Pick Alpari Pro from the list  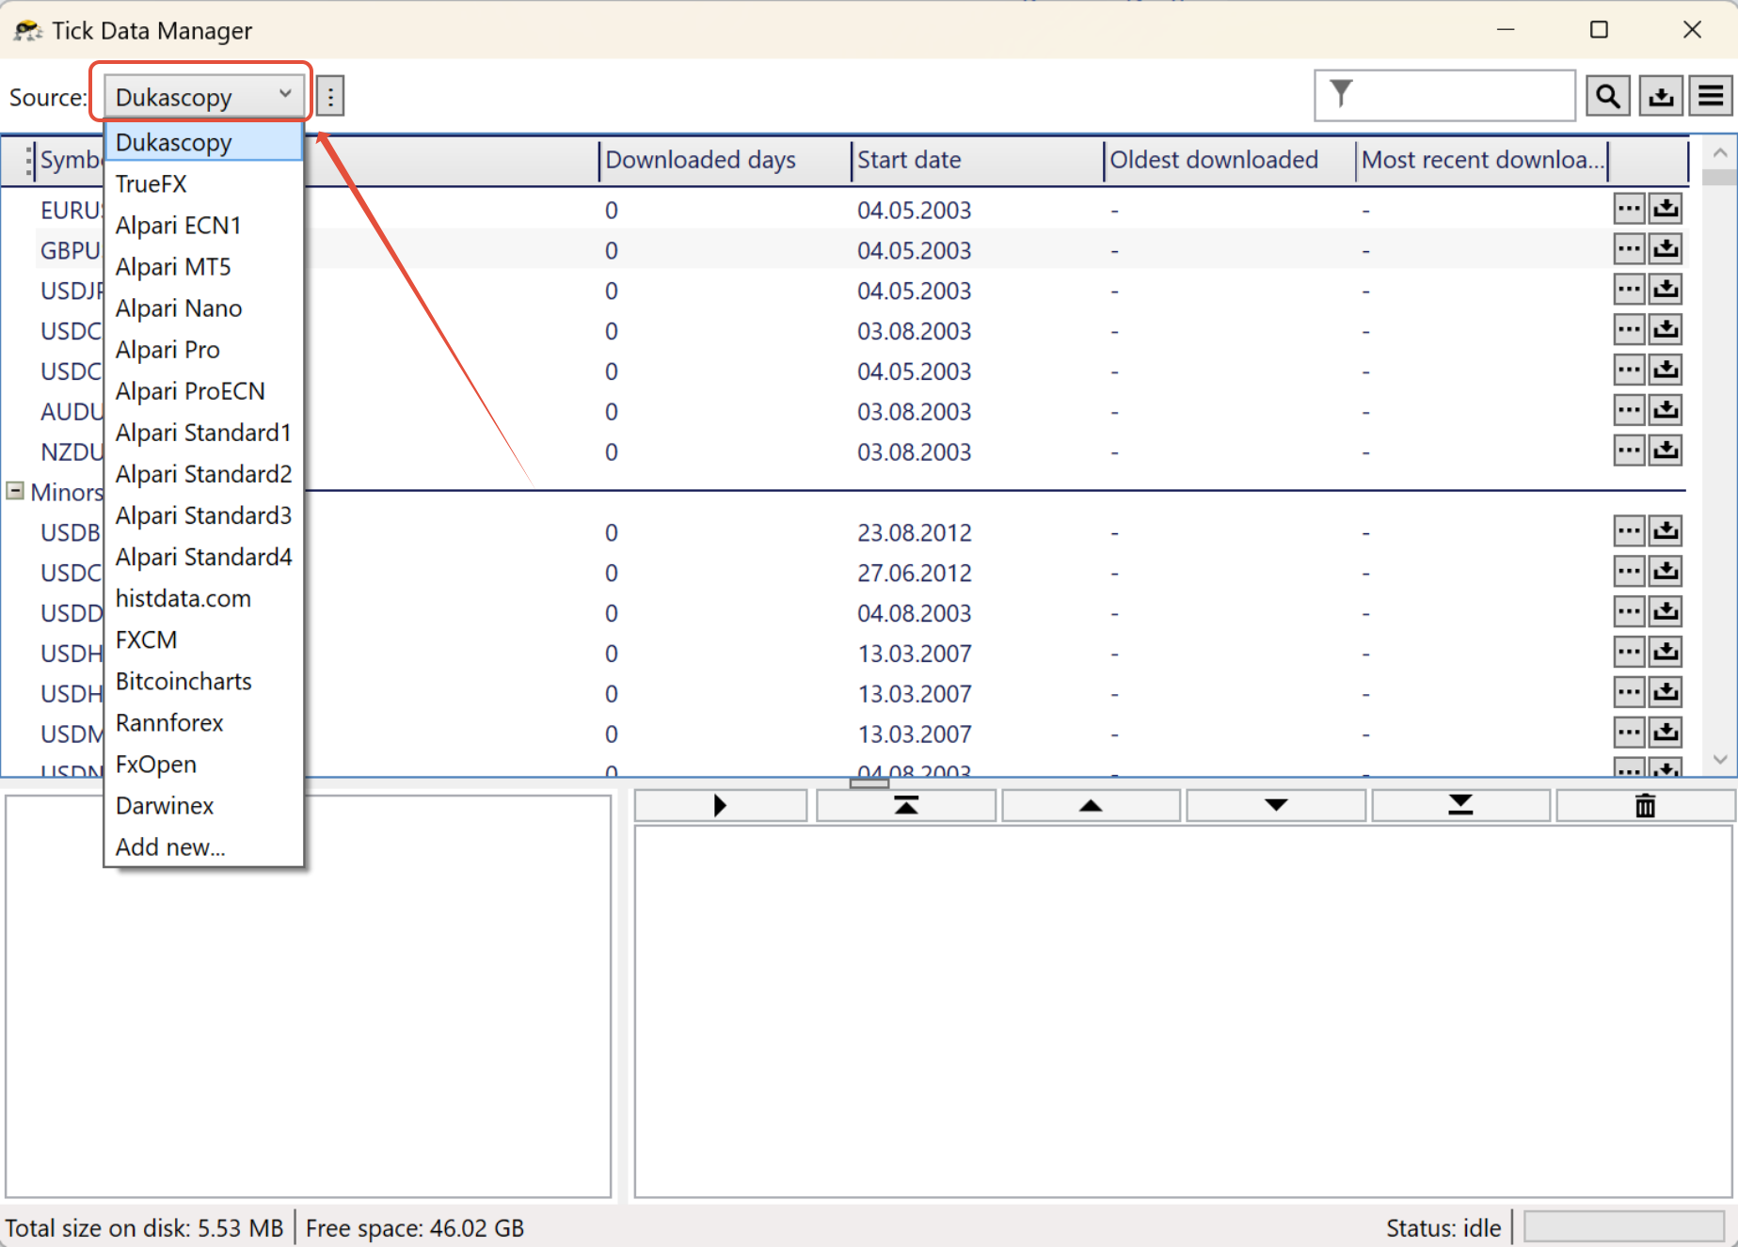point(204,349)
